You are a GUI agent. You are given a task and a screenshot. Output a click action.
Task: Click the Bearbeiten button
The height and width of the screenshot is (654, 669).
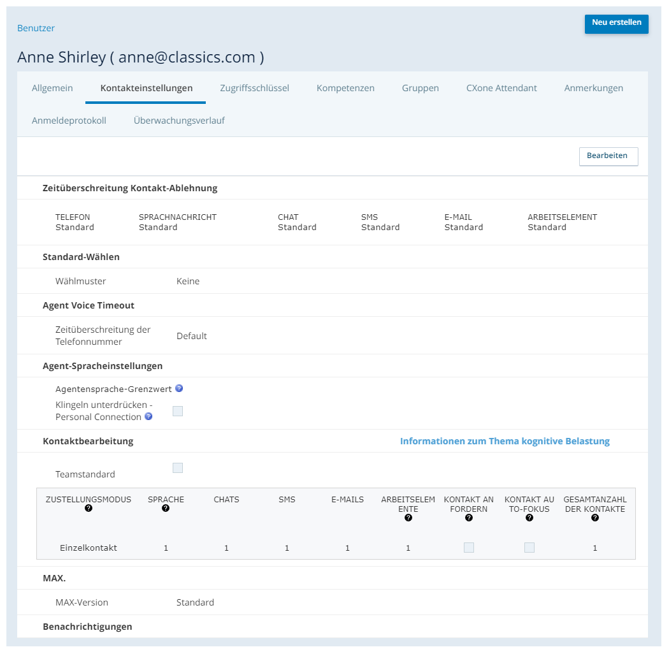(608, 156)
